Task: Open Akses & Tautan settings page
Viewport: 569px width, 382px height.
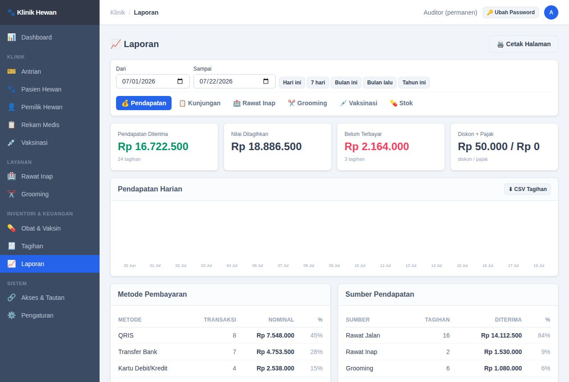Action: pos(50,298)
